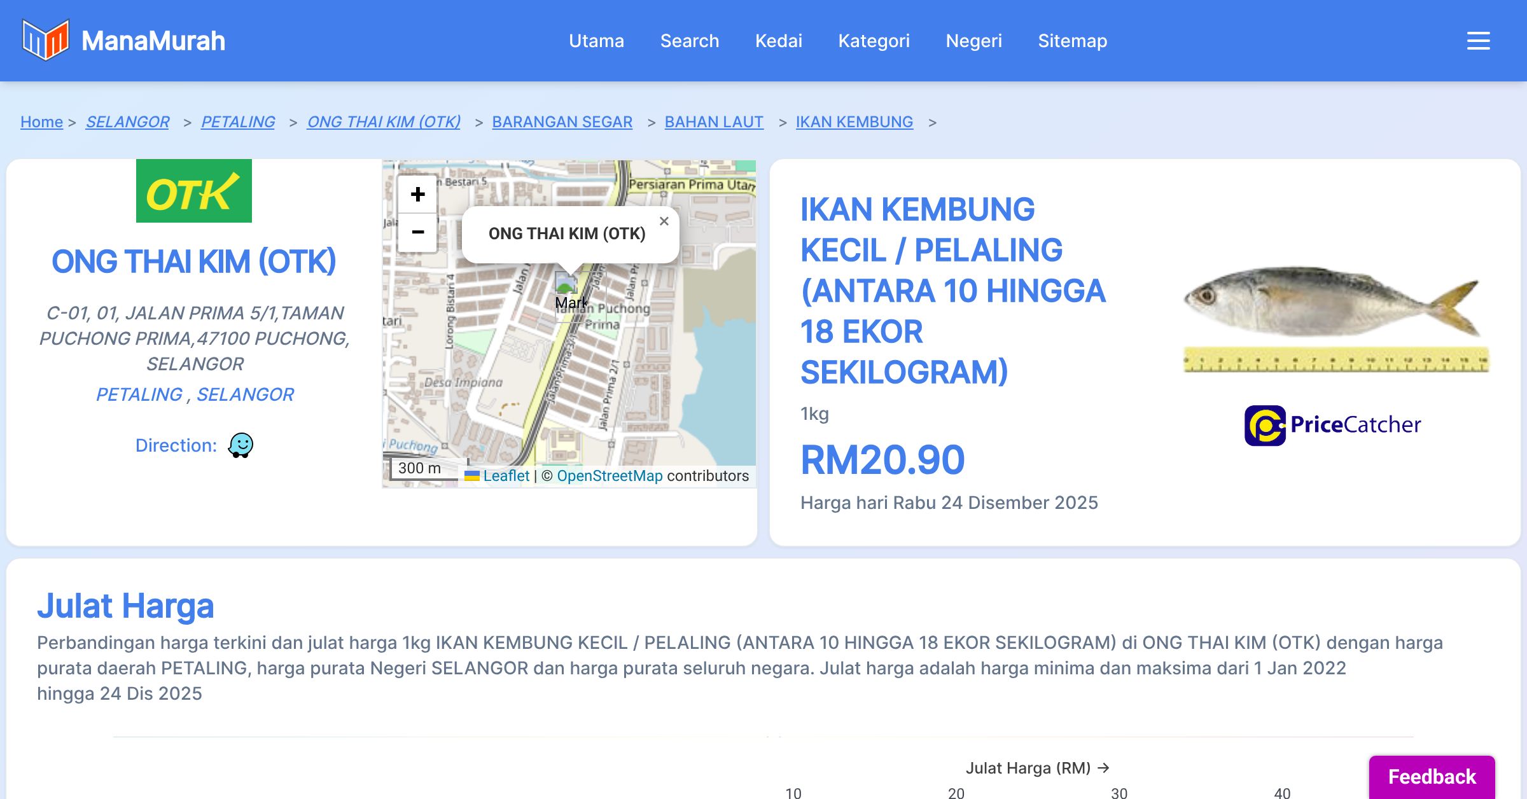Zoom in on the map
Image resolution: width=1527 pixels, height=799 pixels.
417,195
